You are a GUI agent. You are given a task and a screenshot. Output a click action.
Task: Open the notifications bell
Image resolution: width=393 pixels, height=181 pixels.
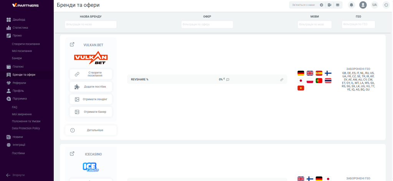click(x=351, y=5)
